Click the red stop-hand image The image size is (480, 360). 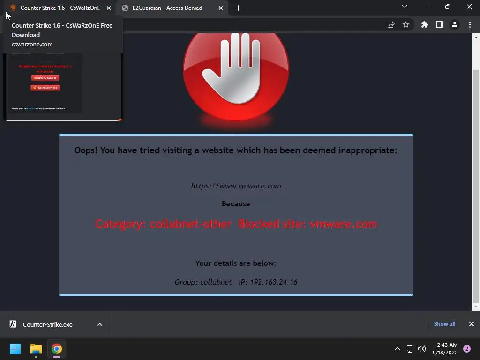tap(236, 77)
